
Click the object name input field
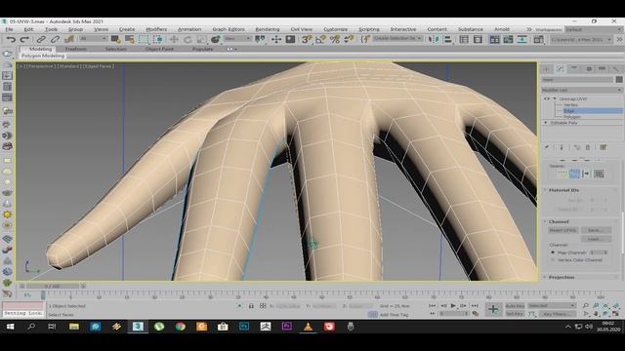[x=577, y=80]
